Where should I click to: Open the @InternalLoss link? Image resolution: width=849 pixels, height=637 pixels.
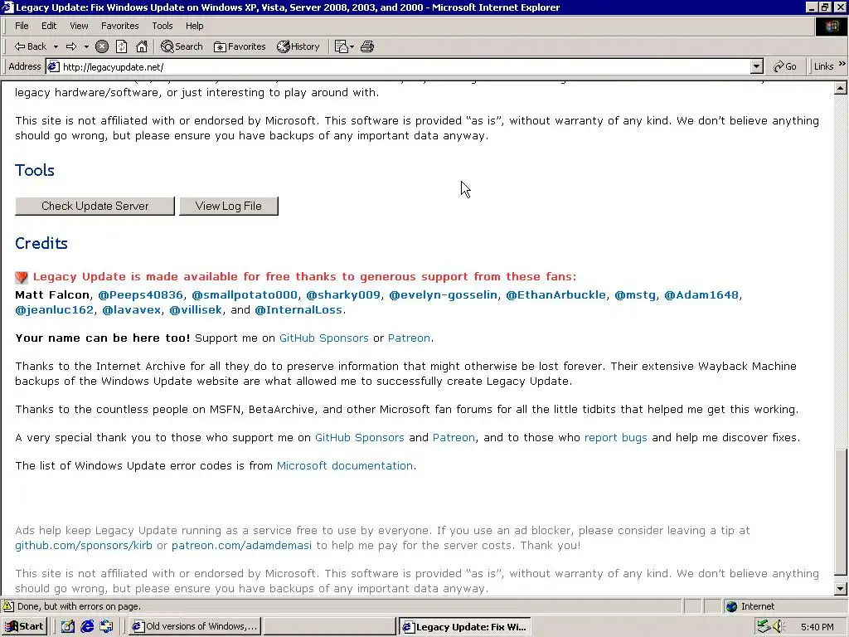click(298, 310)
